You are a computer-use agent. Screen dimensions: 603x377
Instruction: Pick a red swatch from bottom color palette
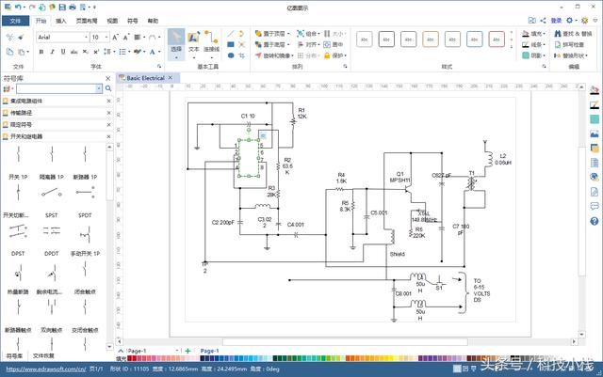[x=133, y=359]
